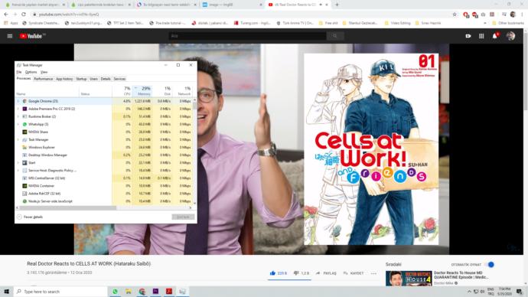This screenshot has width=528, height=297.
Task: Select the Node.js Server-side JavaScript process
Action: point(104,201)
